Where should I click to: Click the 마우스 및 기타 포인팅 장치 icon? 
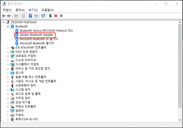pos(12,69)
